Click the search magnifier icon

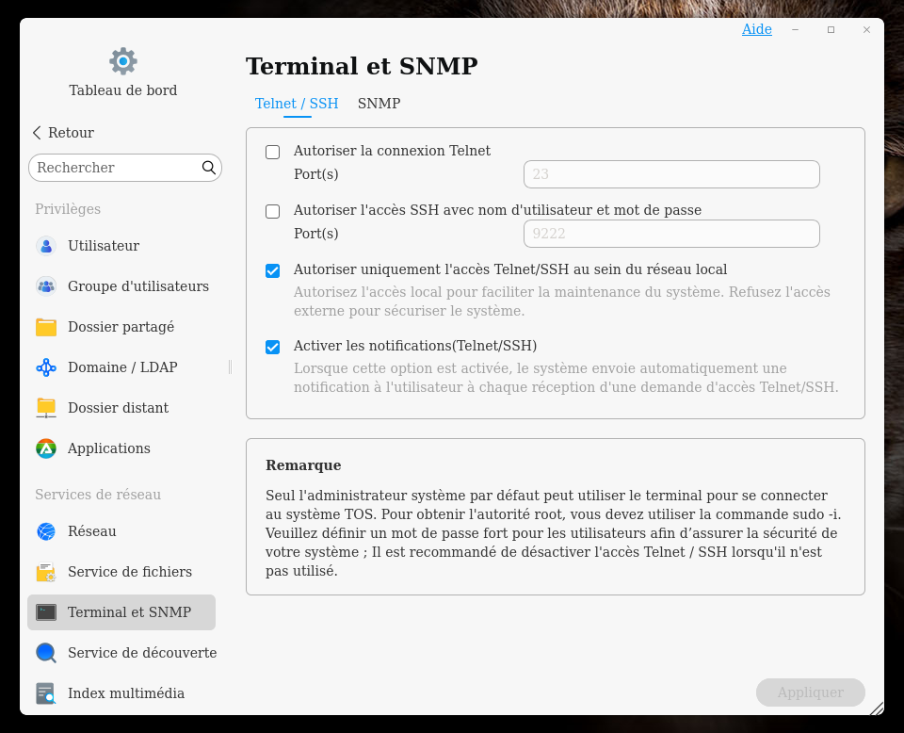209,168
